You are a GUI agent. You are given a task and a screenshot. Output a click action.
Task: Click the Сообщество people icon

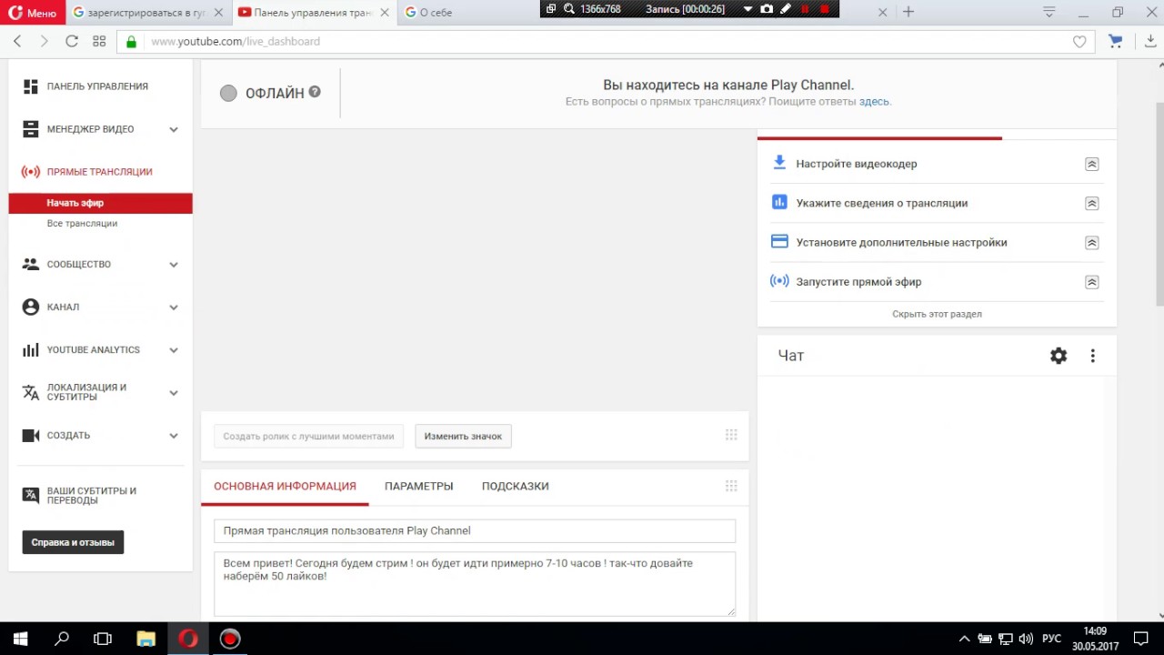(x=31, y=265)
